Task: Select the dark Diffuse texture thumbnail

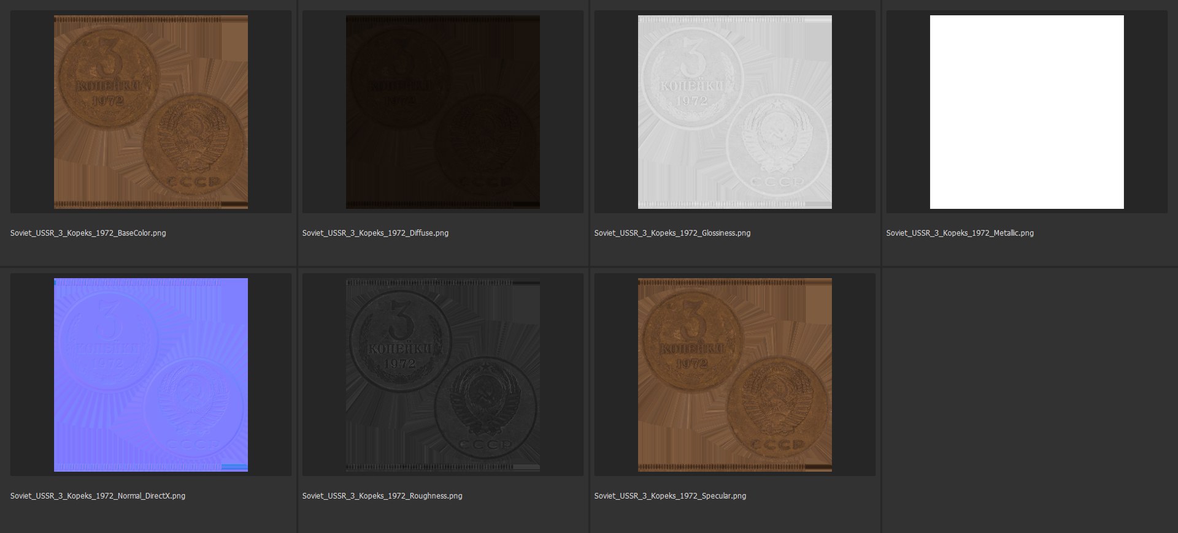Action: tap(443, 112)
